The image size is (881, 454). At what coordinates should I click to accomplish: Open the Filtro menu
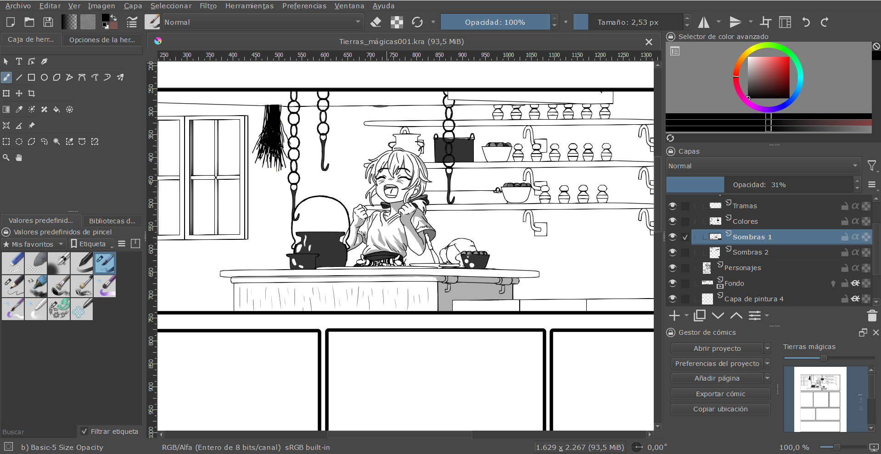pos(208,6)
